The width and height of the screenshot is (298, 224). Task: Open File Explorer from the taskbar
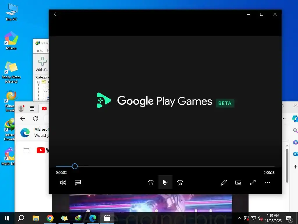[36, 218]
